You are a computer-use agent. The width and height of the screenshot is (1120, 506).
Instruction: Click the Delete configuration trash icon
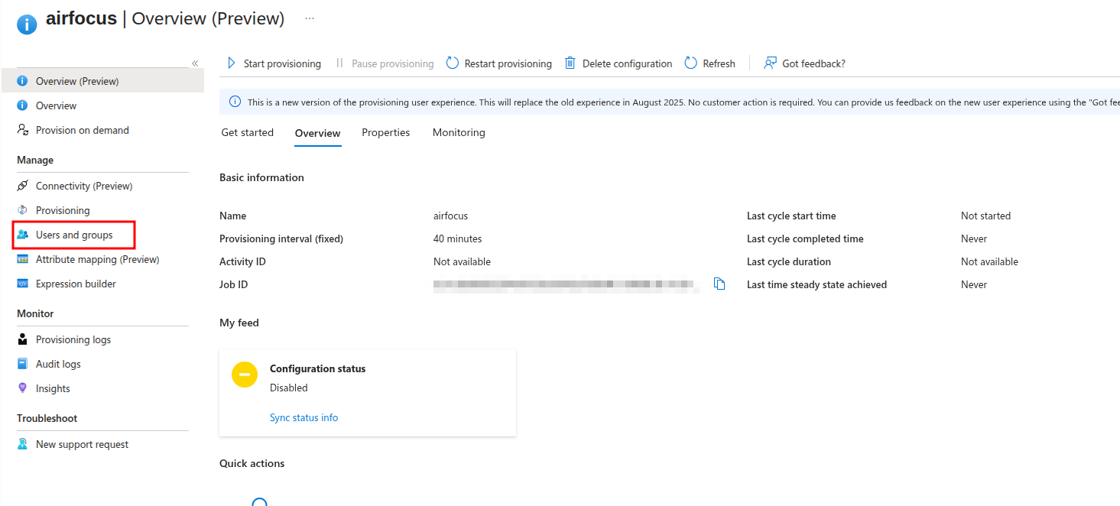pyautogui.click(x=570, y=63)
